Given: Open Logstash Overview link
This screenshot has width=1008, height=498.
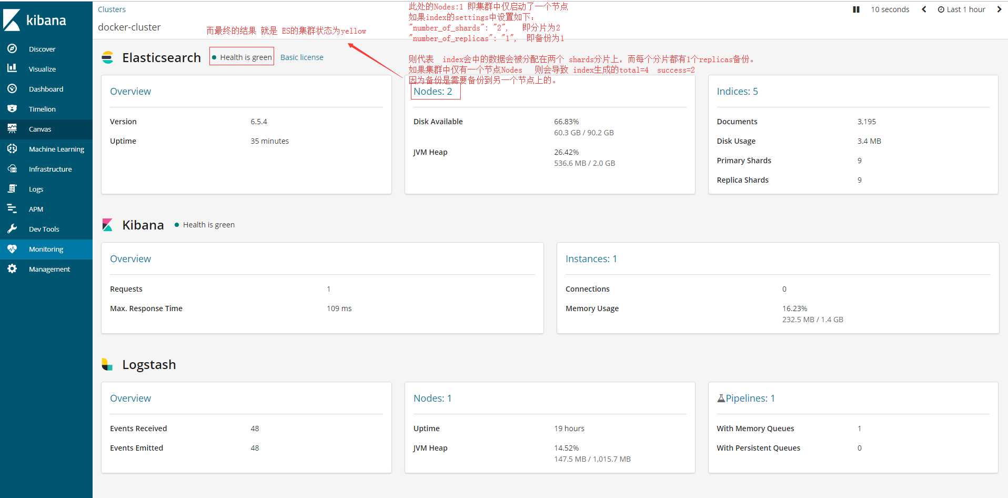Looking at the screenshot, I should pyautogui.click(x=130, y=399).
